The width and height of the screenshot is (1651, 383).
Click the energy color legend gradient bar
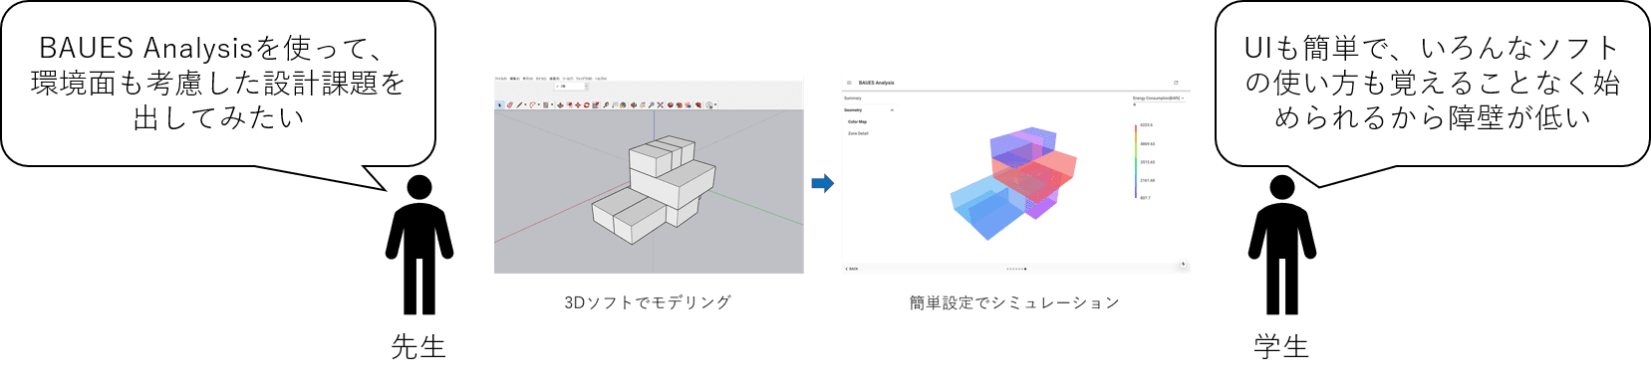coord(1136,161)
